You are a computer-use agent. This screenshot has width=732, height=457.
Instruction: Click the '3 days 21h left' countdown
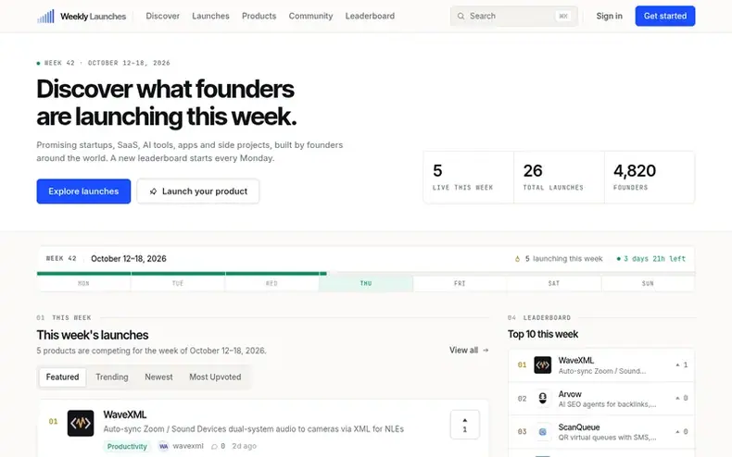click(x=650, y=259)
